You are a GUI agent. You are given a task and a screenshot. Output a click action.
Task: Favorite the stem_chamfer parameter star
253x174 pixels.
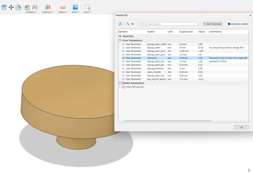[x=123, y=72]
